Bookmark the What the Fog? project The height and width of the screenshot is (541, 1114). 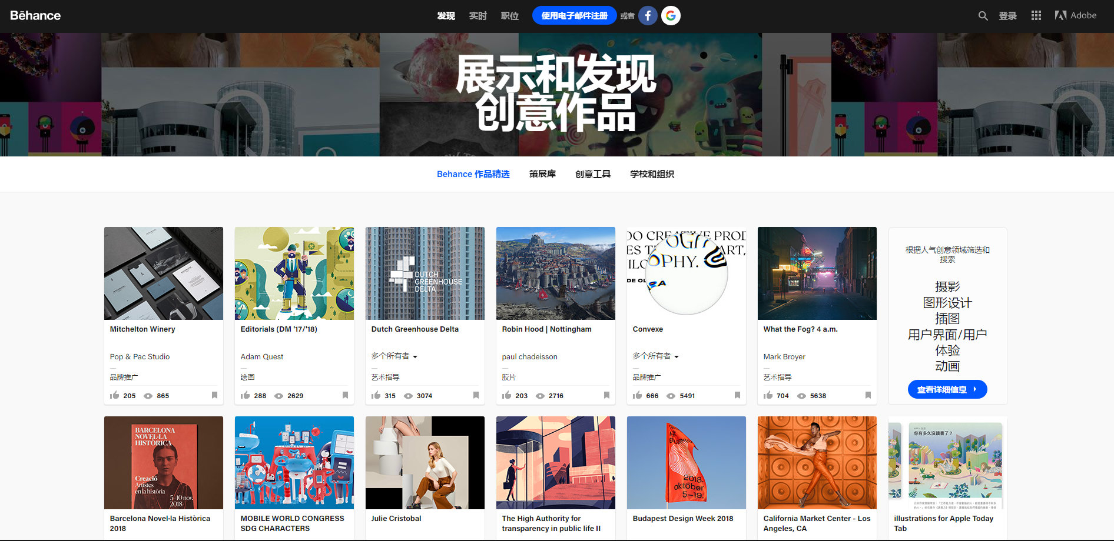868,396
